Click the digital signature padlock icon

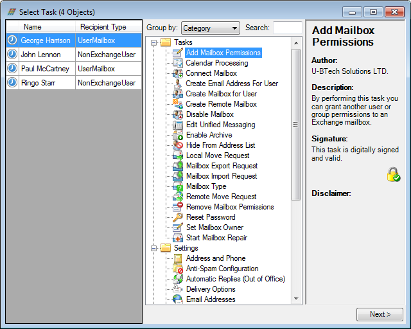[394, 175]
